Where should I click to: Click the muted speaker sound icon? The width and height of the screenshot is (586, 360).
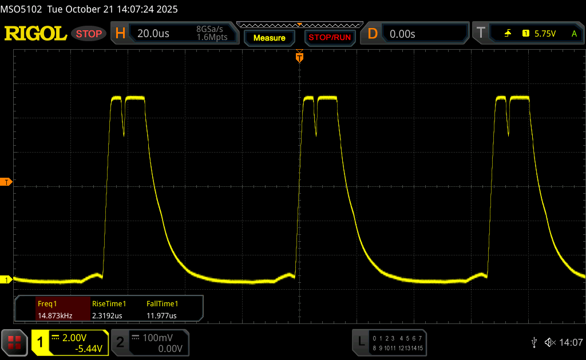(549, 342)
